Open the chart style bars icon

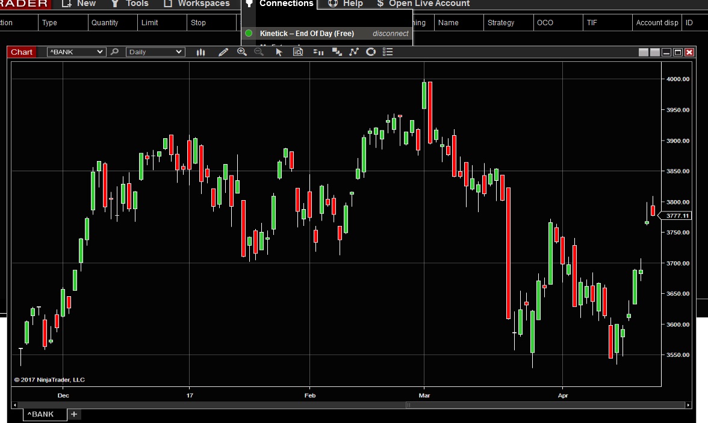click(201, 52)
